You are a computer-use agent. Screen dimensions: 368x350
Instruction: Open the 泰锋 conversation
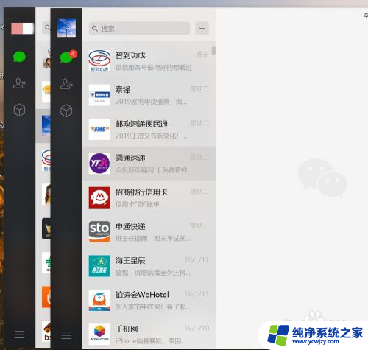point(149,95)
